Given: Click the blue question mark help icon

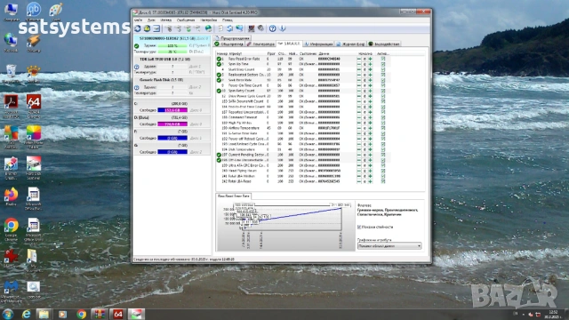Looking at the screenshot, I should coord(273,28).
